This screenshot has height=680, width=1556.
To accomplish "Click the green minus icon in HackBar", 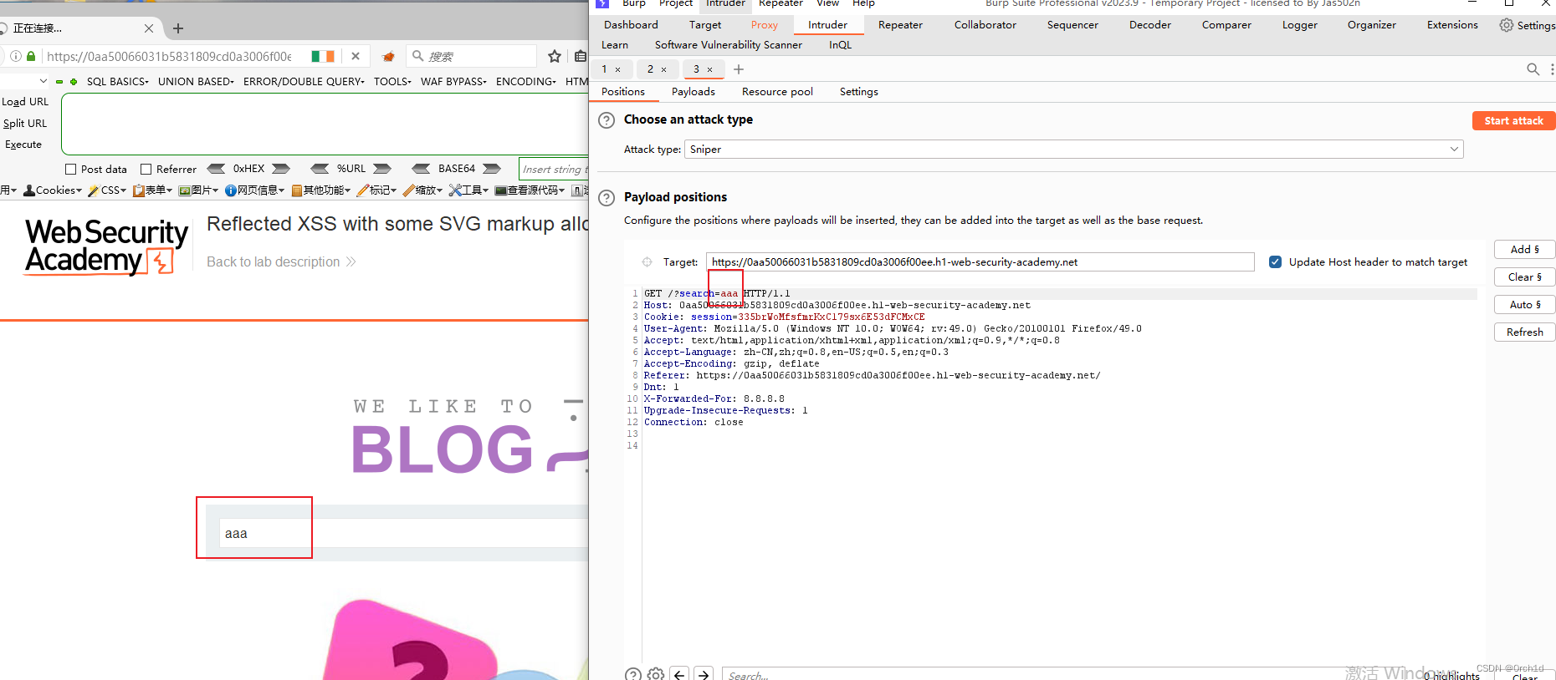I will [x=59, y=82].
